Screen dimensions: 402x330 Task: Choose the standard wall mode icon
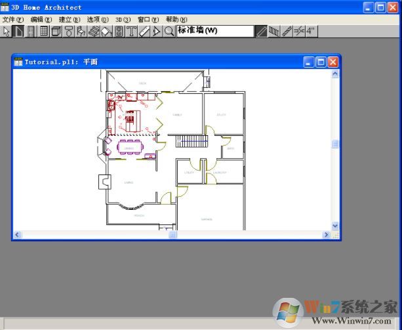click(261, 31)
